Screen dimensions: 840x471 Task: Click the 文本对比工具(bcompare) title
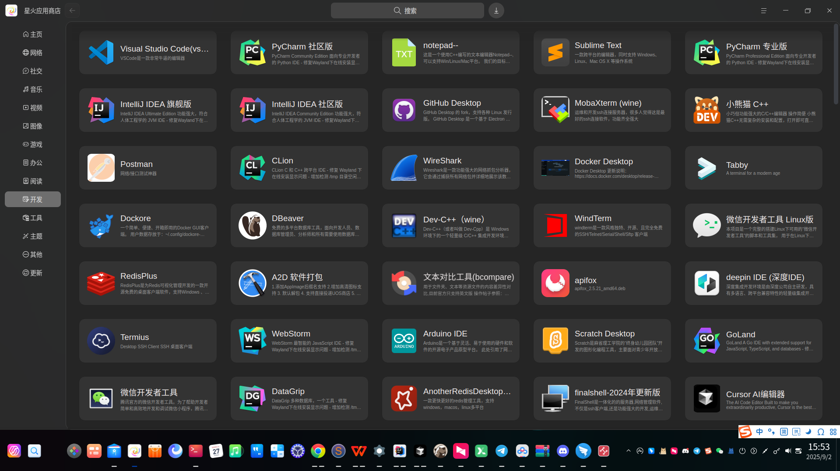tap(468, 277)
